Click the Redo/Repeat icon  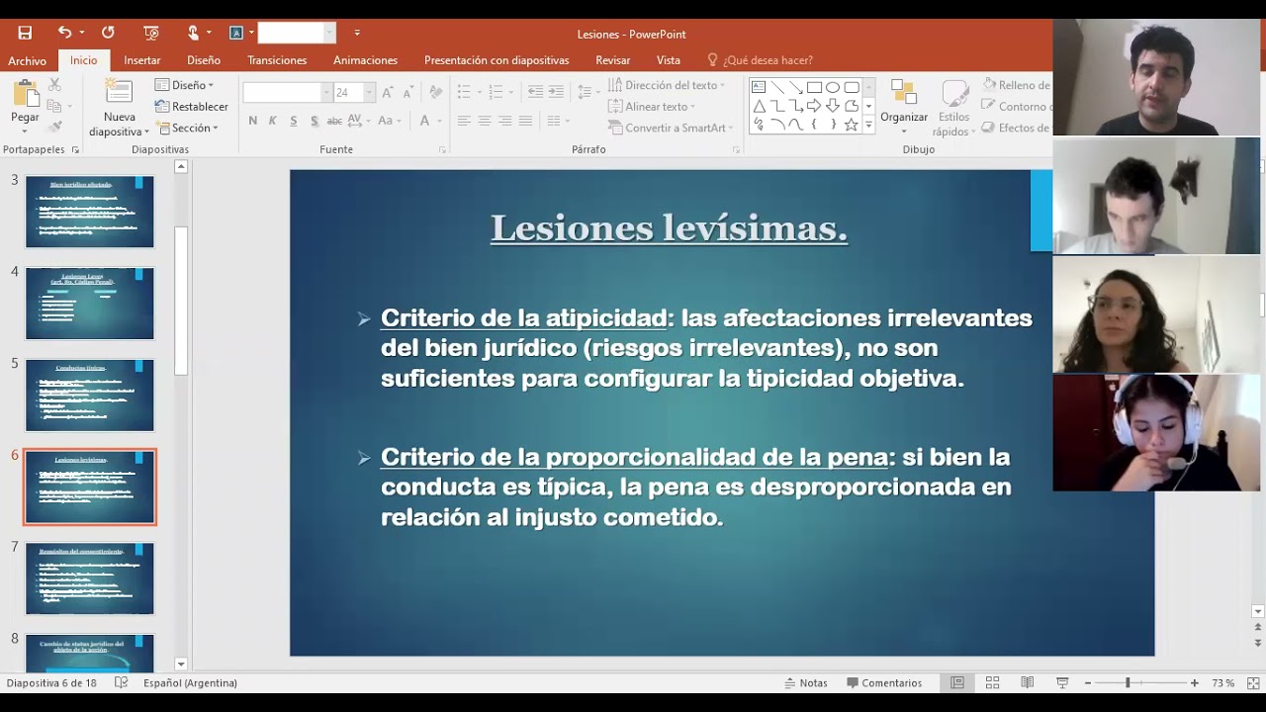(x=108, y=33)
